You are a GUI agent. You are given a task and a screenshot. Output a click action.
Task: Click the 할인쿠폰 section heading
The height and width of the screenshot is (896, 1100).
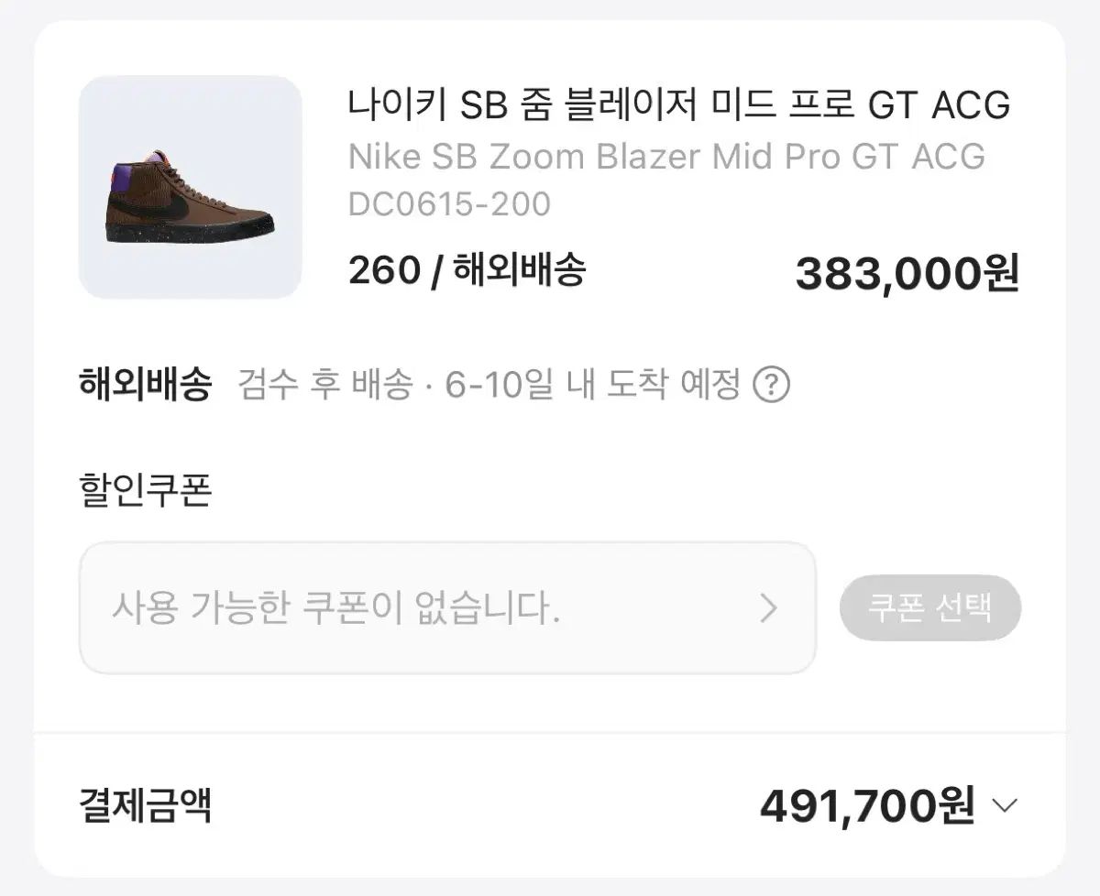point(147,491)
